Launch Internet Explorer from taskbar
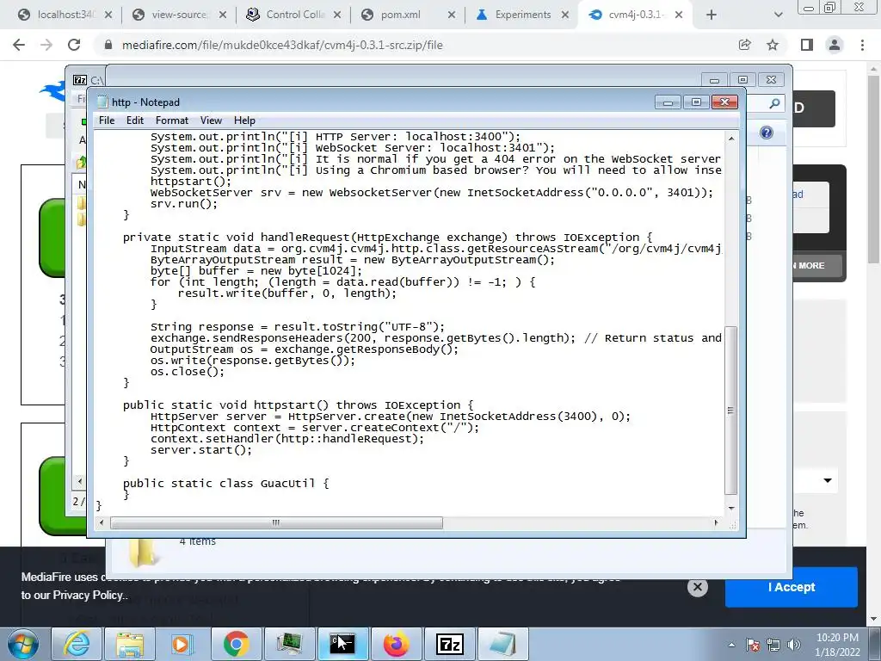881x661 pixels. tap(77, 644)
